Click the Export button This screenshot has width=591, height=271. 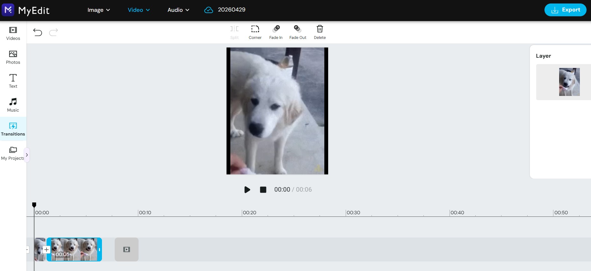pos(565,10)
